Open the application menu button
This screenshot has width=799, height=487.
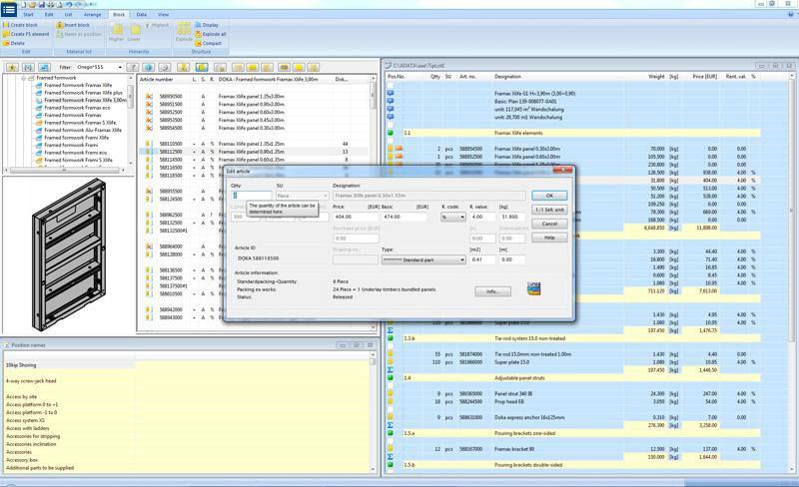9,9
